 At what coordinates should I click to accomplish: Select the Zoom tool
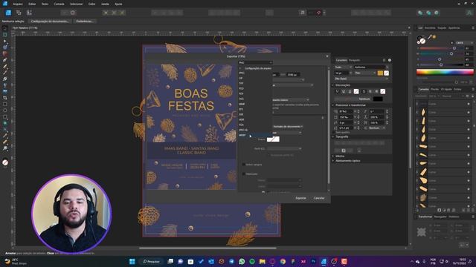pyautogui.click(x=5, y=148)
